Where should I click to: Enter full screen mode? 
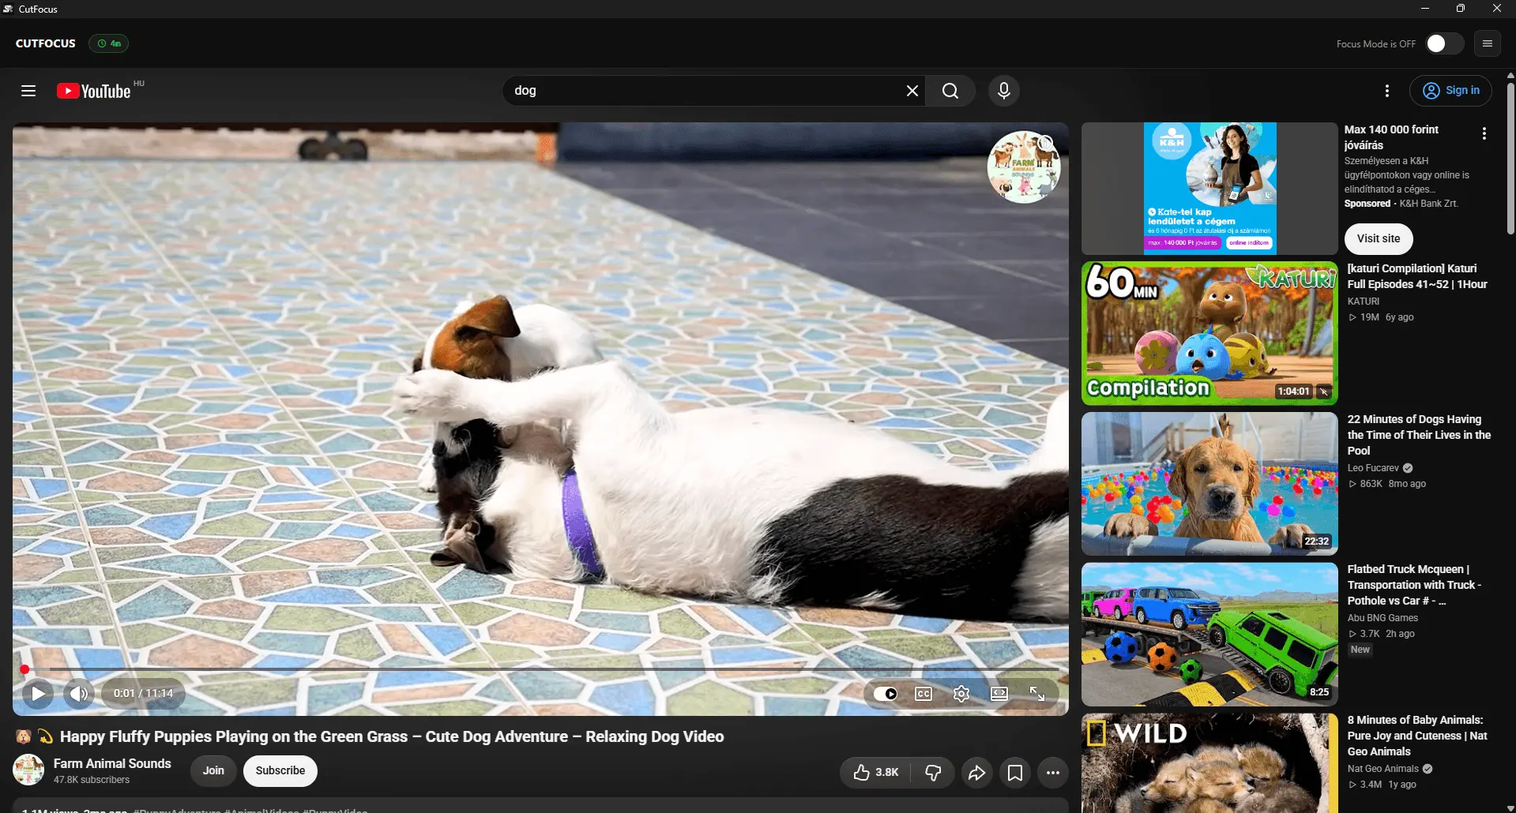(1037, 694)
